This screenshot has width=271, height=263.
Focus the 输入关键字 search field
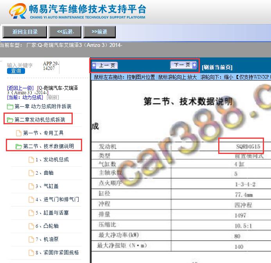(20, 65)
